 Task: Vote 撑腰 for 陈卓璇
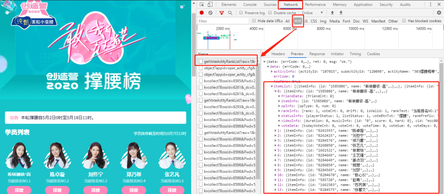(57, 190)
